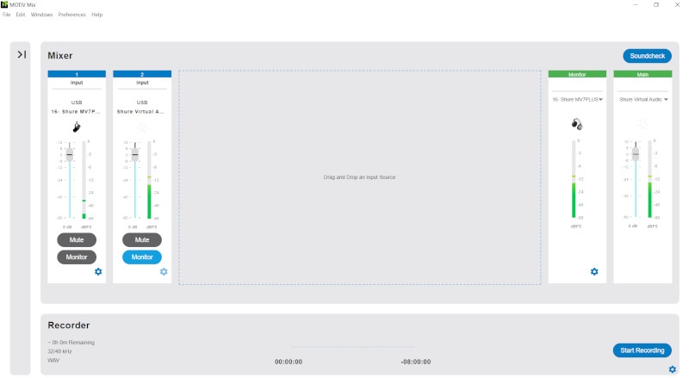Image resolution: width=689 pixels, height=378 pixels.
Task: Click Start Recording button
Action: pos(642,350)
